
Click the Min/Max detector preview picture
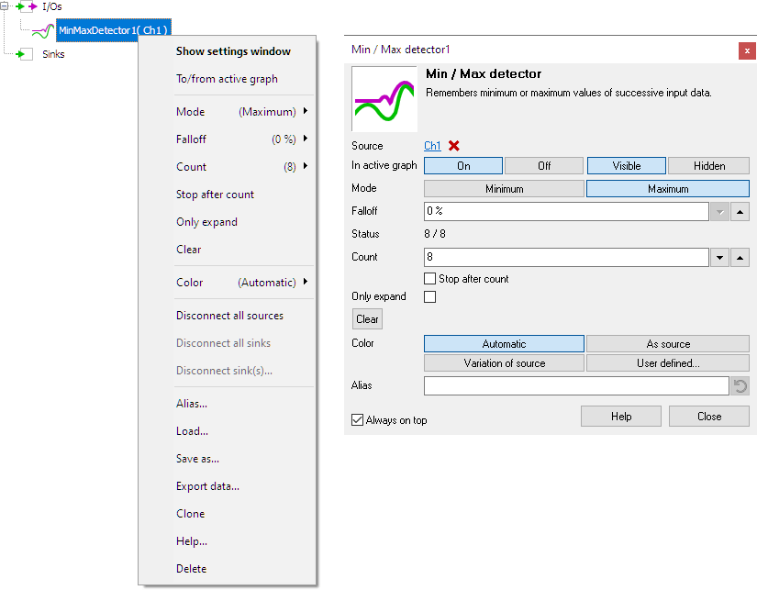[x=384, y=98]
